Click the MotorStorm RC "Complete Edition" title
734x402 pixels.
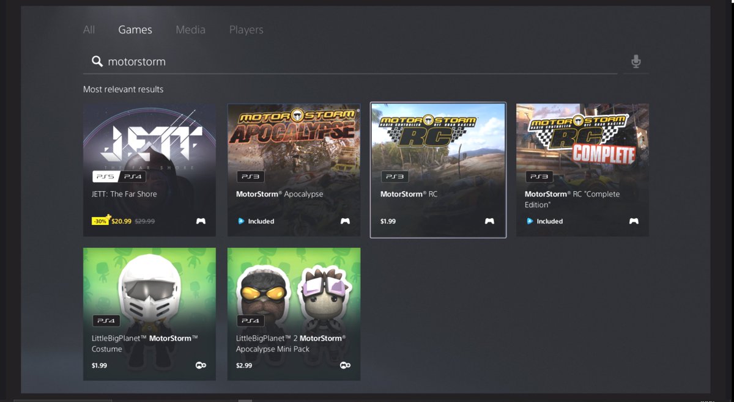tap(573, 199)
